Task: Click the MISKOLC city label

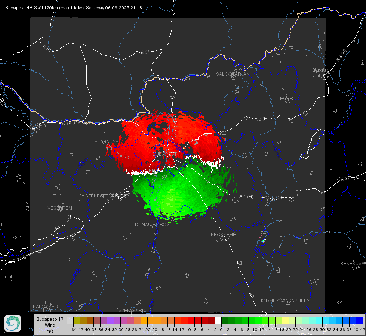Action: pyautogui.click(x=324, y=70)
